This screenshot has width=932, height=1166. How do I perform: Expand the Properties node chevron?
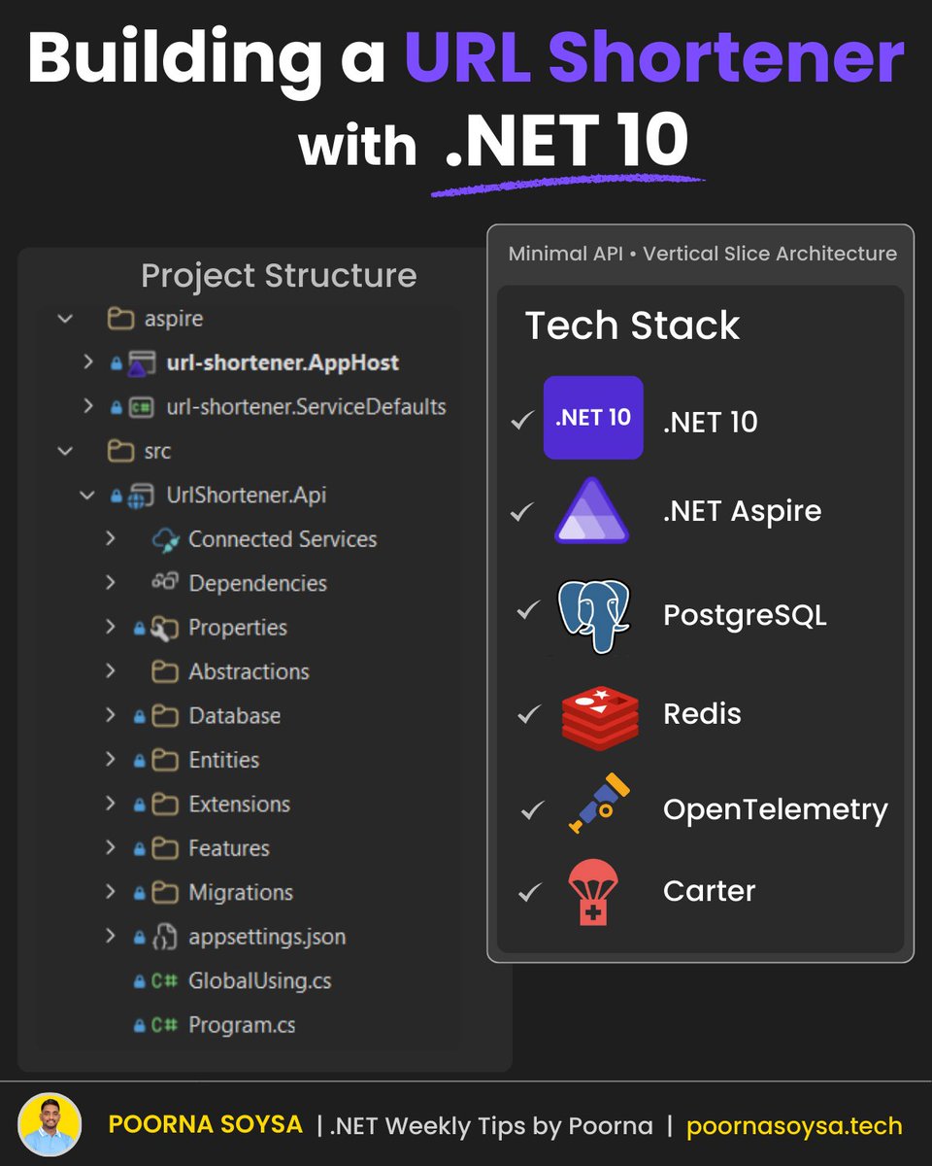pyautogui.click(x=111, y=627)
